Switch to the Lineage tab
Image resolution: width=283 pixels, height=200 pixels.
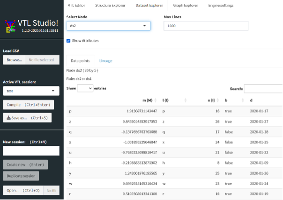(105, 61)
